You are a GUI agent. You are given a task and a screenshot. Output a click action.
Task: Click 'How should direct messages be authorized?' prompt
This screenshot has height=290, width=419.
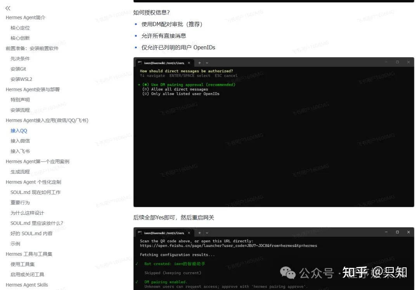pyautogui.click(x=186, y=71)
